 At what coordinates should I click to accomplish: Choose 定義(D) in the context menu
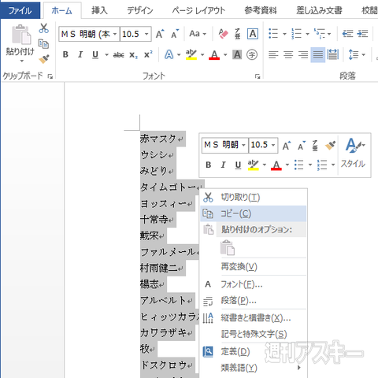pos(253,351)
